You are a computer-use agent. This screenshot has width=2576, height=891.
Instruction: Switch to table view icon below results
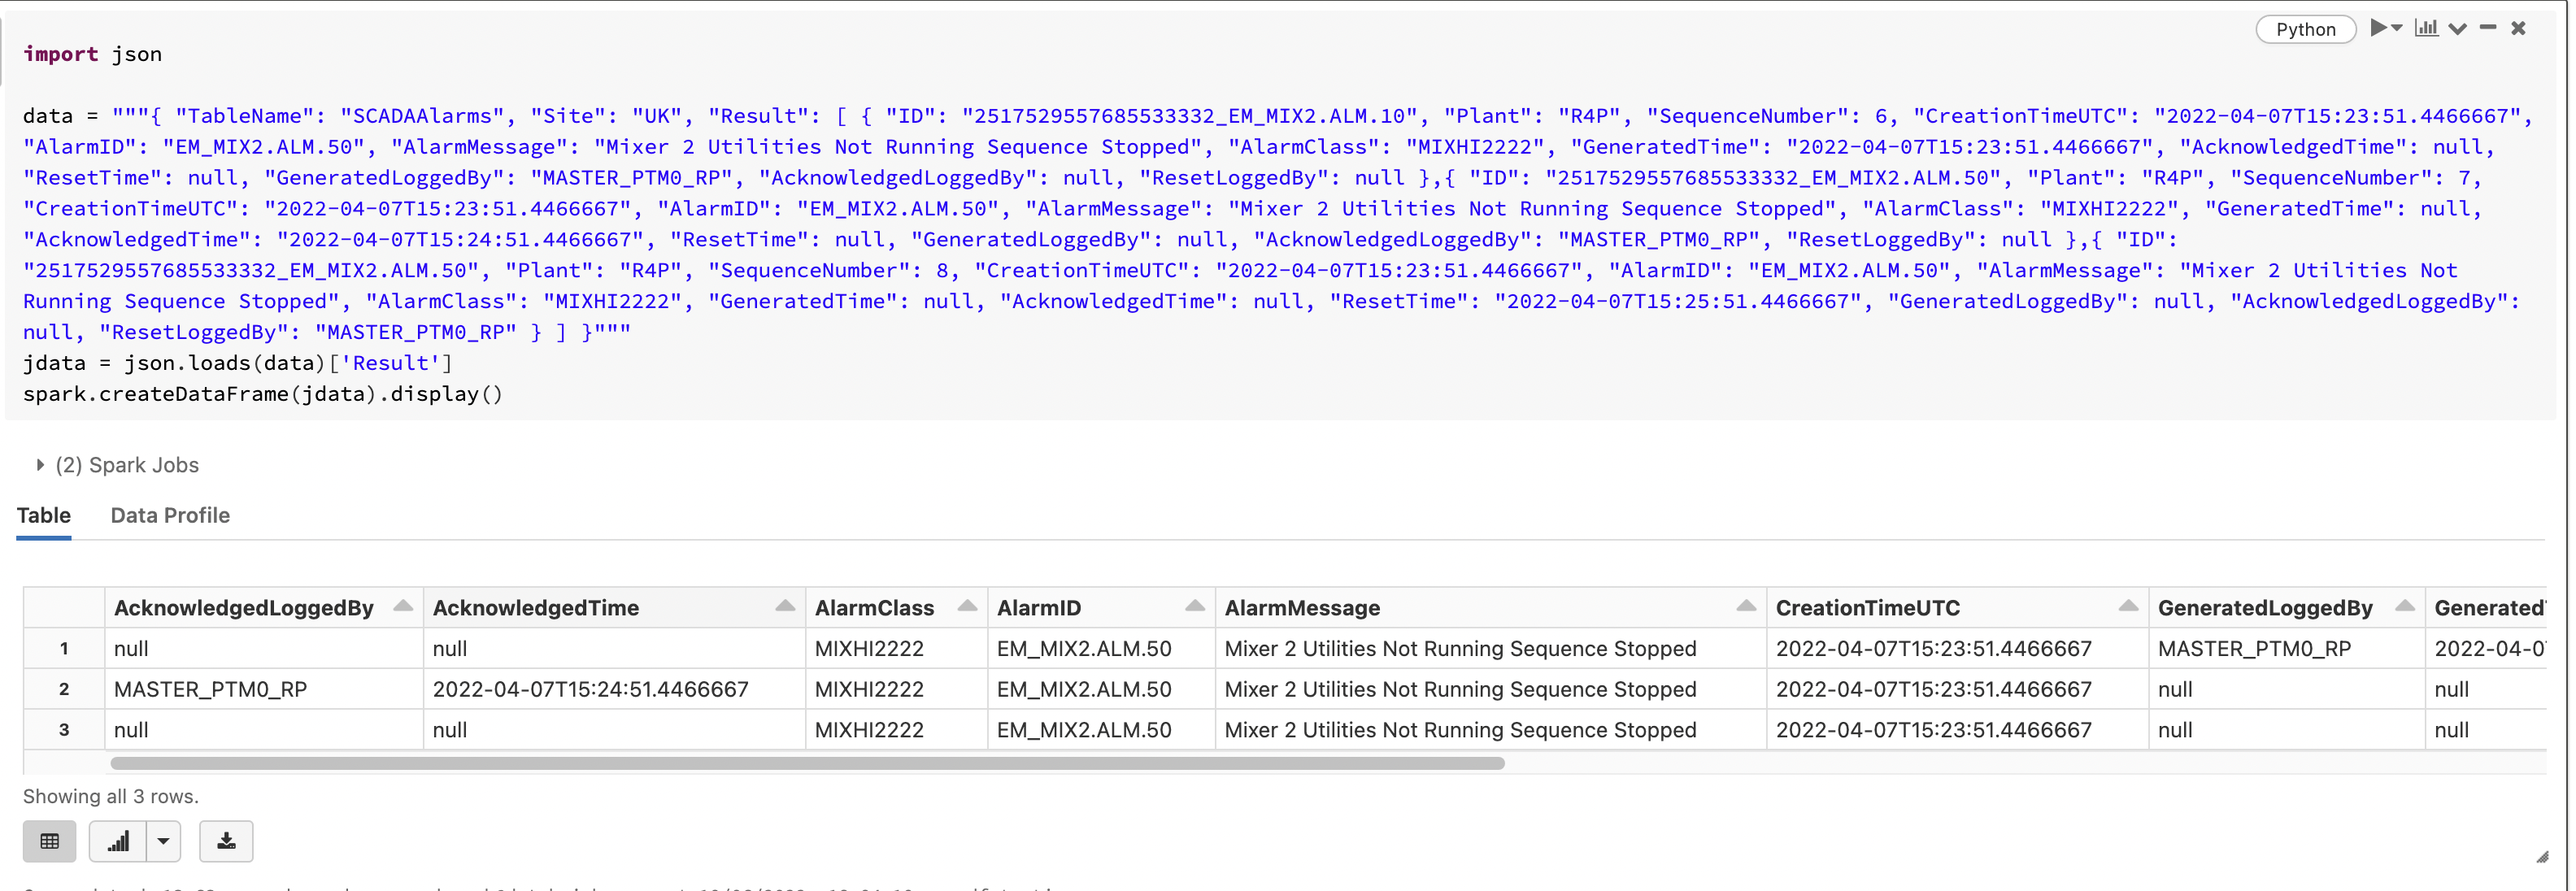point(49,841)
